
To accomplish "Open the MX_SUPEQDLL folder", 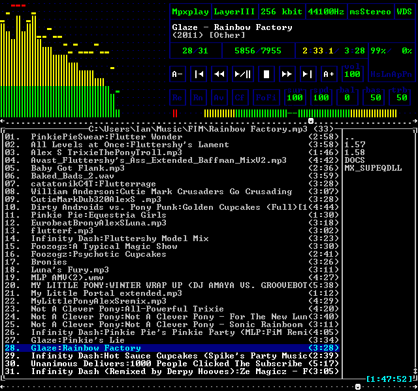I will (x=373, y=168).
